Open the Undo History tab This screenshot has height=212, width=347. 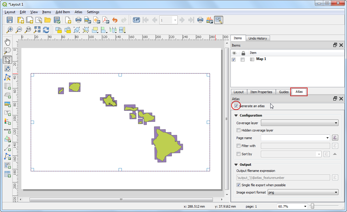(257, 38)
